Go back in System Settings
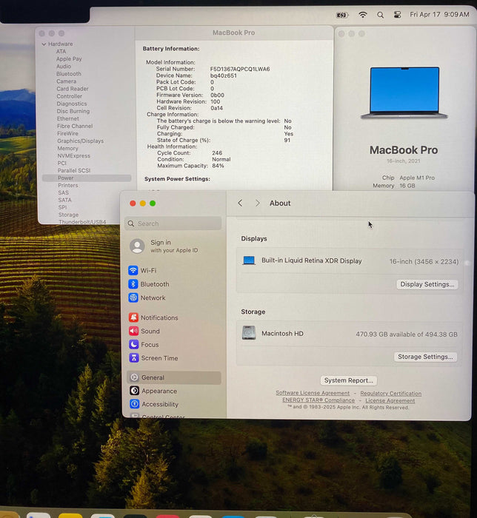 pyautogui.click(x=240, y=203)
